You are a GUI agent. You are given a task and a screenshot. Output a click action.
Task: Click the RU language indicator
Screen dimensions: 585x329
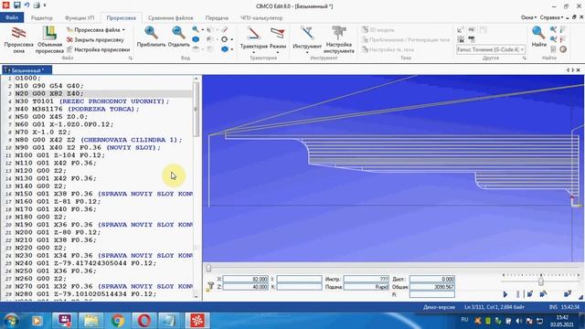pos(464,320)
